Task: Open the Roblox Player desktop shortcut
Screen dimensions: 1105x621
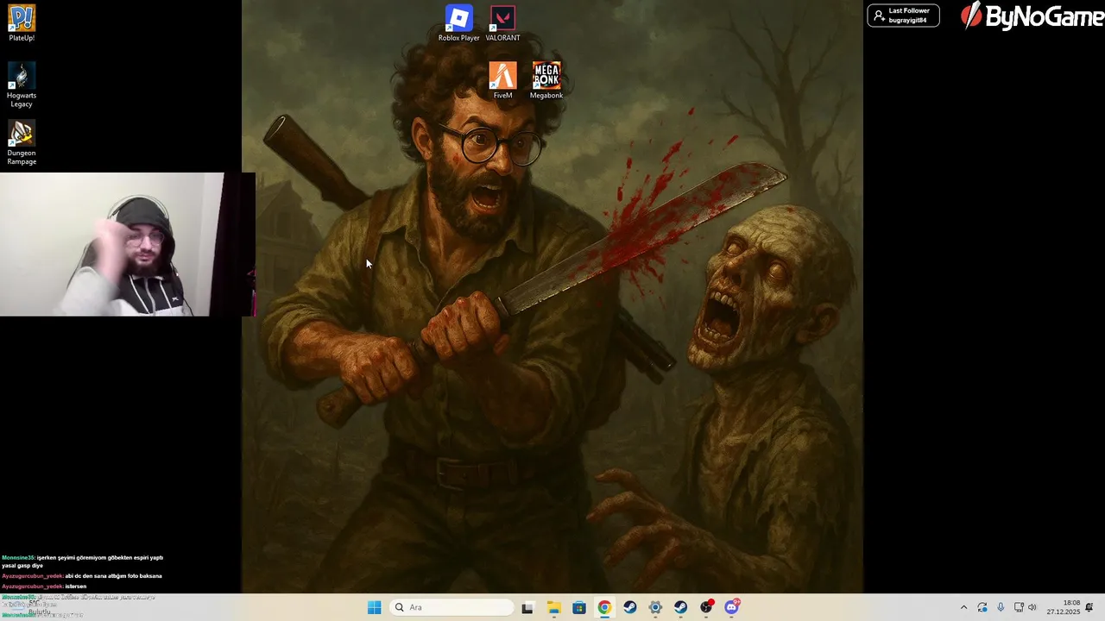Action: pyautogui.click(x=458, y=23)
